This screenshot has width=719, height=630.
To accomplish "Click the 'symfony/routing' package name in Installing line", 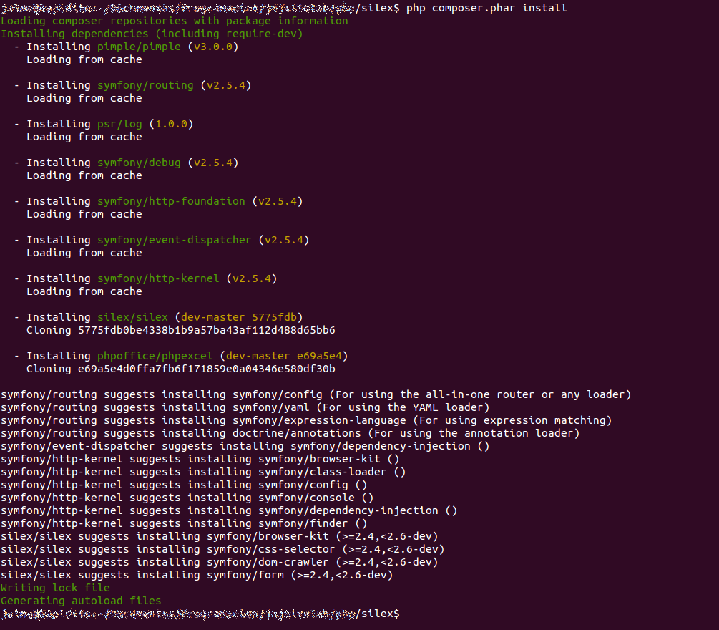I will point(145,85).
